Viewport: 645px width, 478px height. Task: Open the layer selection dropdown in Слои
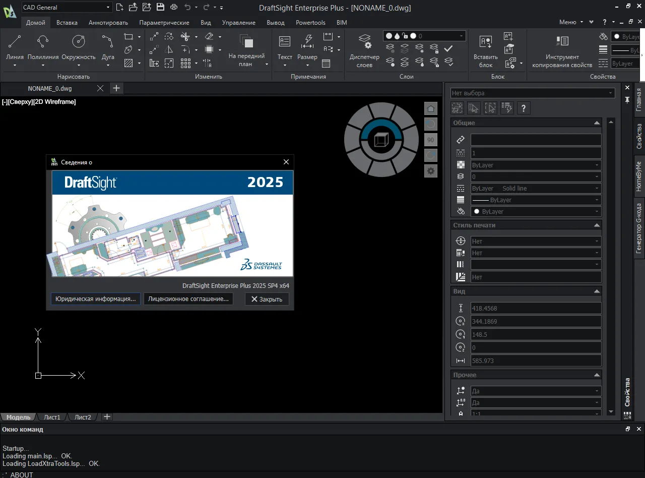click(424, 36)
